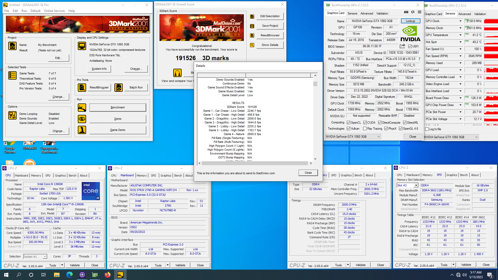The height and width of the screenshot is (280, 498).
Task: Toggle PhysX checkbox in GPU-Z
Action: point(386,129)
